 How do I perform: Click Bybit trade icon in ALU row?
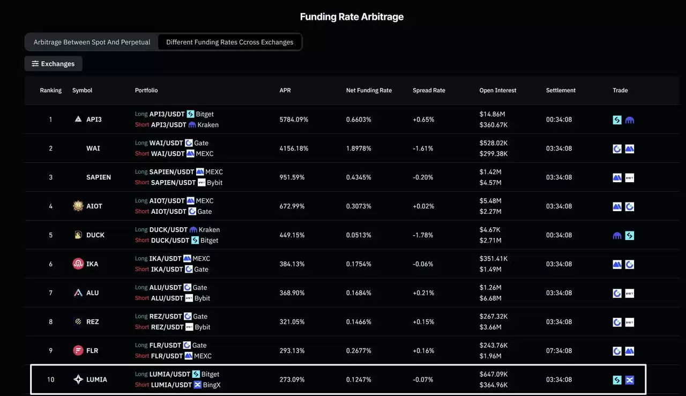point(630,294)
